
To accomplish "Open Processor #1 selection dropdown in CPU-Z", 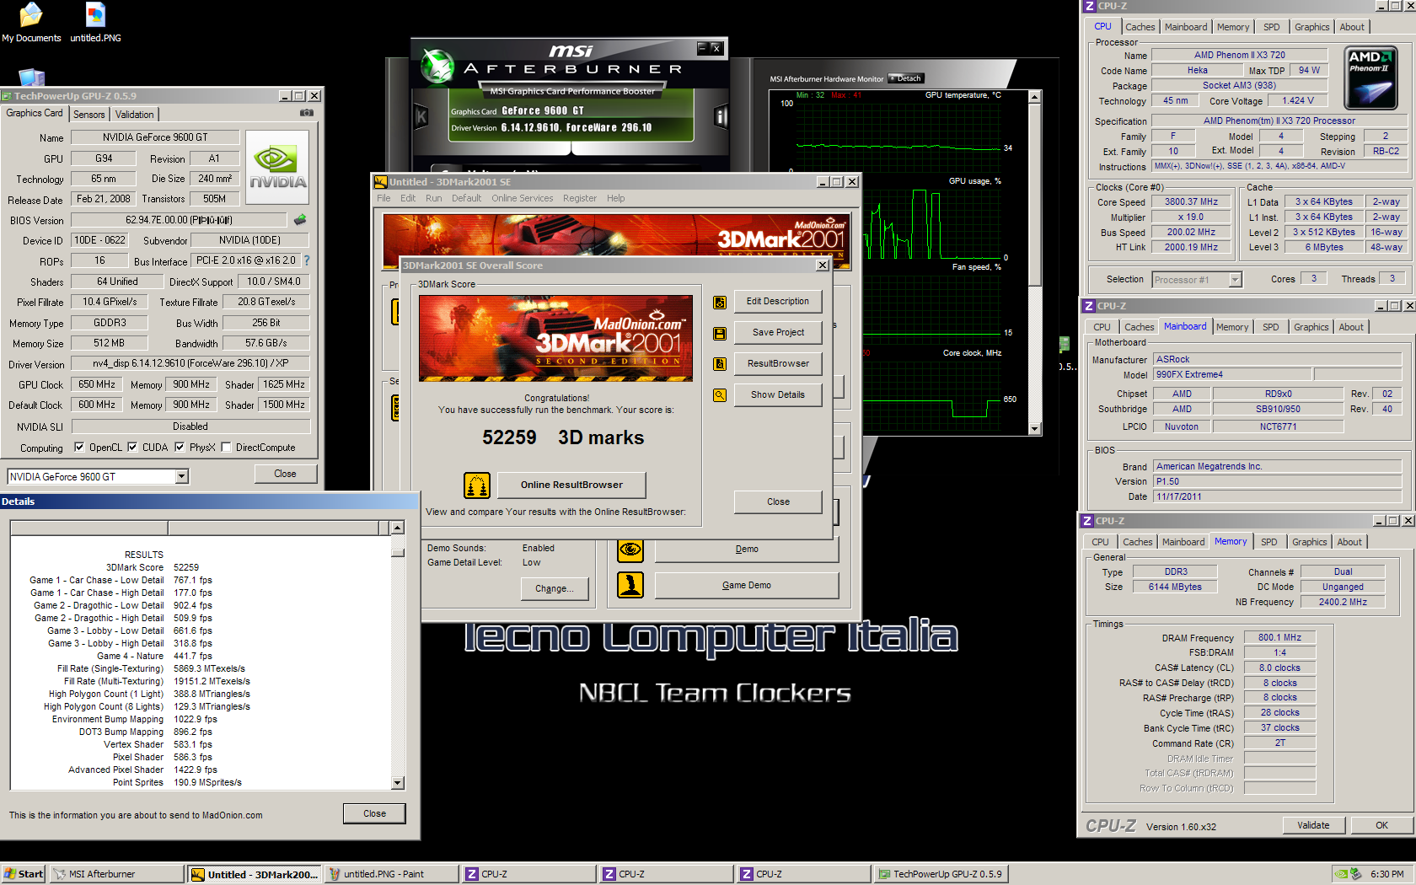I will click(x=1235, y=280).
